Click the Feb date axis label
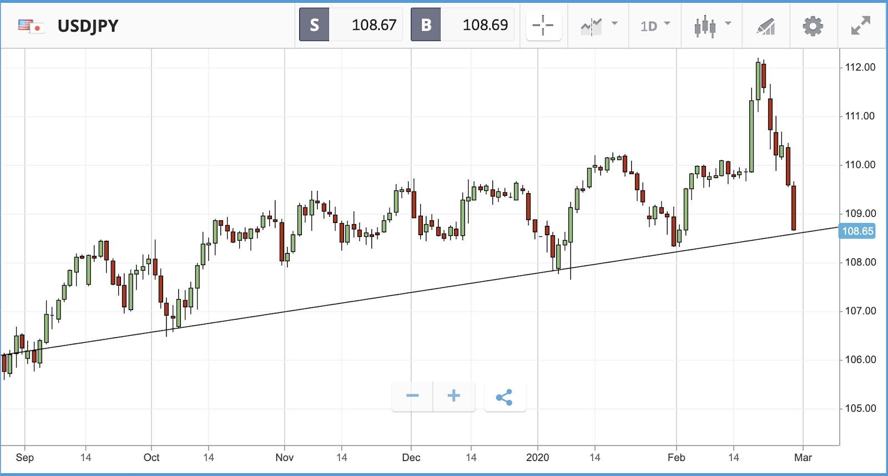The height and width of the screenshot is (476, 888). (x=677, y=458)
